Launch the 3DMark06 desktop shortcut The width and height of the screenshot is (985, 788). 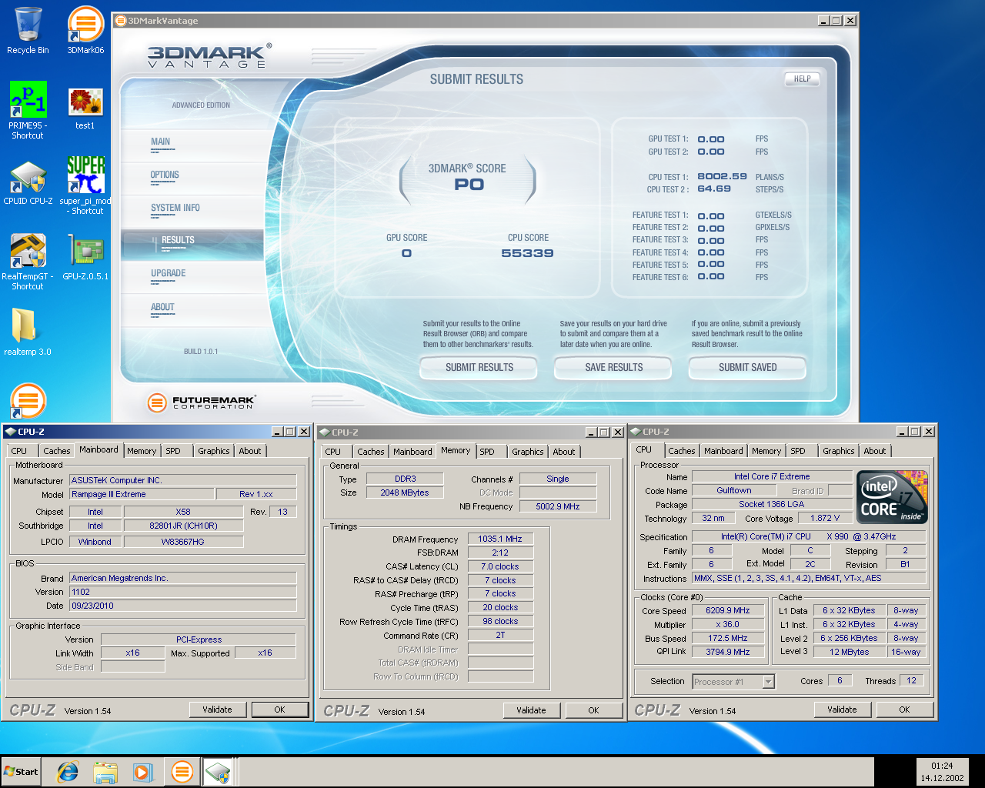point(85,31)
